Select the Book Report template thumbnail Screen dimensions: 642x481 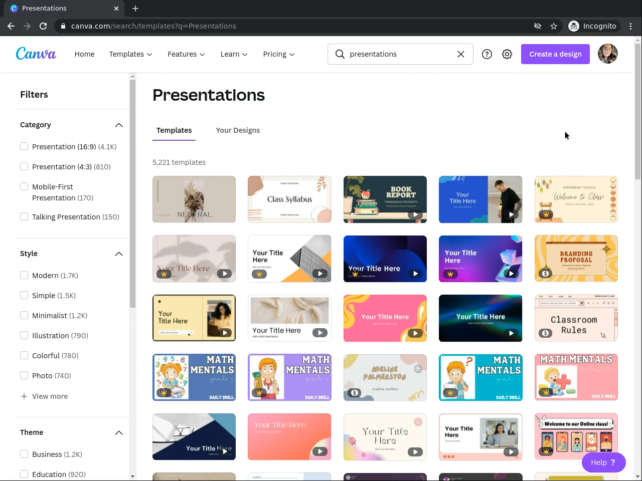[x=385, y=199]
